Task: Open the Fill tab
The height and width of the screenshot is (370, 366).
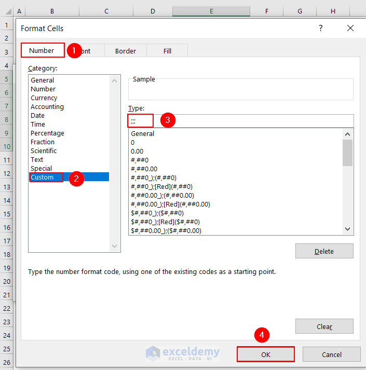Action: click(167, 51)
